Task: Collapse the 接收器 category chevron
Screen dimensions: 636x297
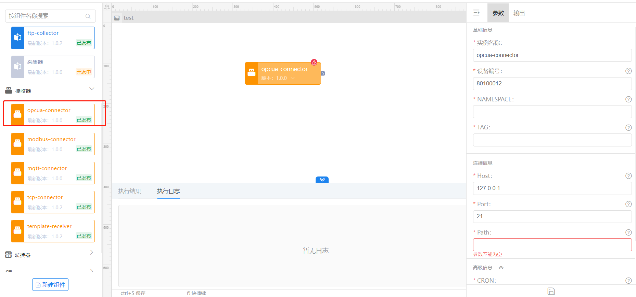Action: point(92,89)
